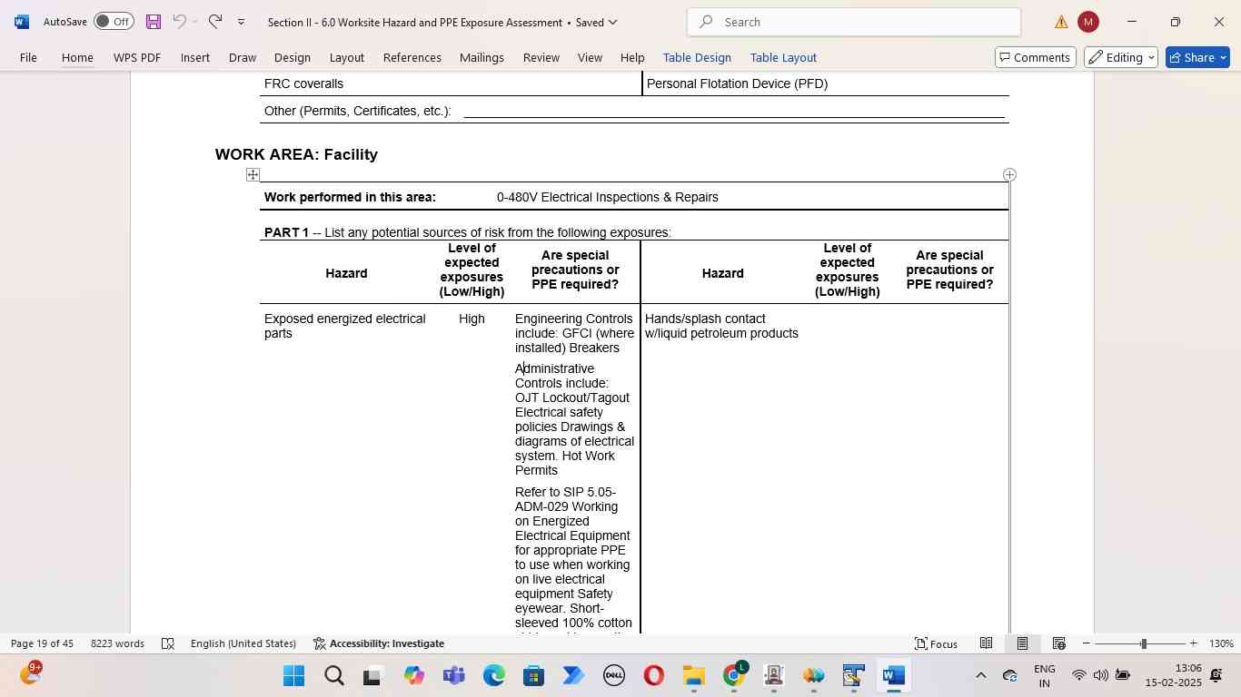
Task: Click 'Accessibility: Investigate' status item
Action: pos(378,643)
